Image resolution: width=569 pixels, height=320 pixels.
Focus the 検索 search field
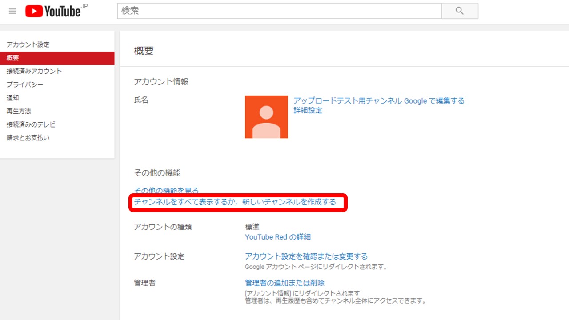279,11
